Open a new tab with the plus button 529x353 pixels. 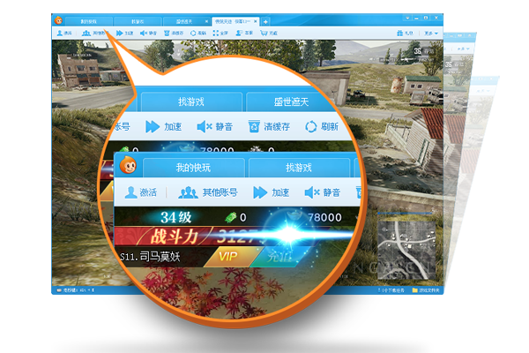[266, 22]
